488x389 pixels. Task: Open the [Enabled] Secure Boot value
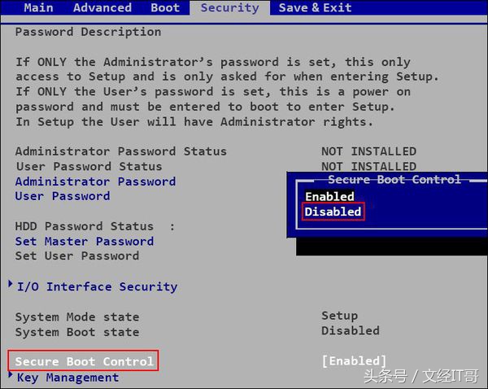coord(354,361)
